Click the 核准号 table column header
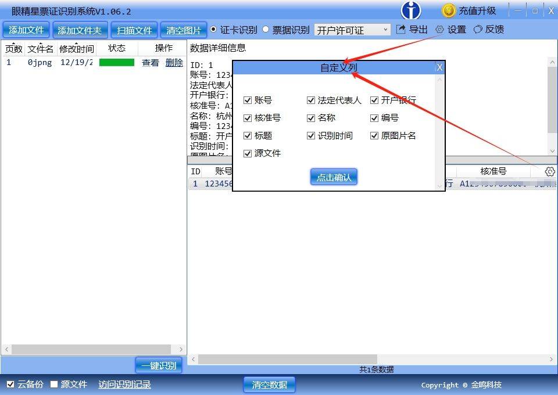 tap(493, 171)
